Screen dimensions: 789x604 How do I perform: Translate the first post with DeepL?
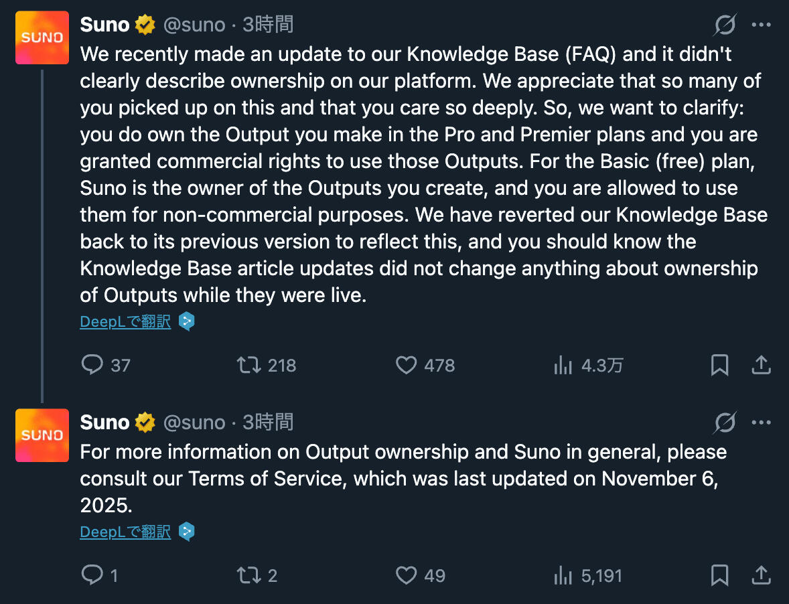(x=125, y=322)
